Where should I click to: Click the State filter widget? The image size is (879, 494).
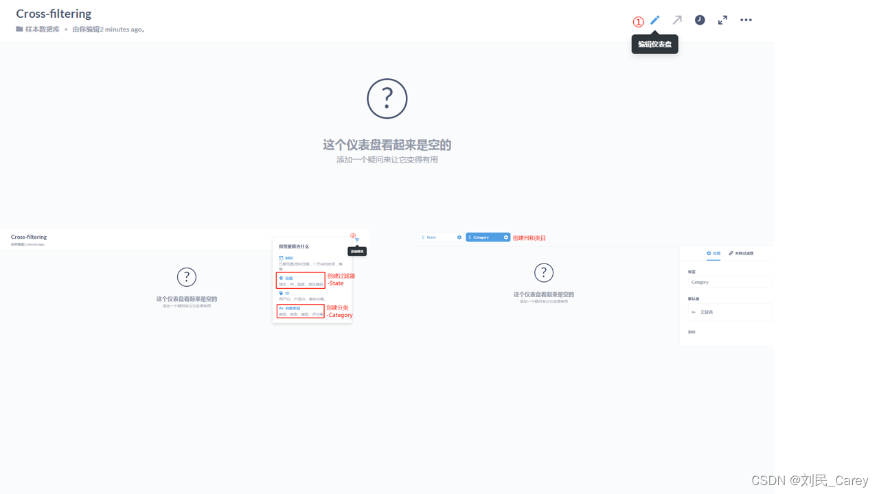pyautogui.click(x=442, y=237)
